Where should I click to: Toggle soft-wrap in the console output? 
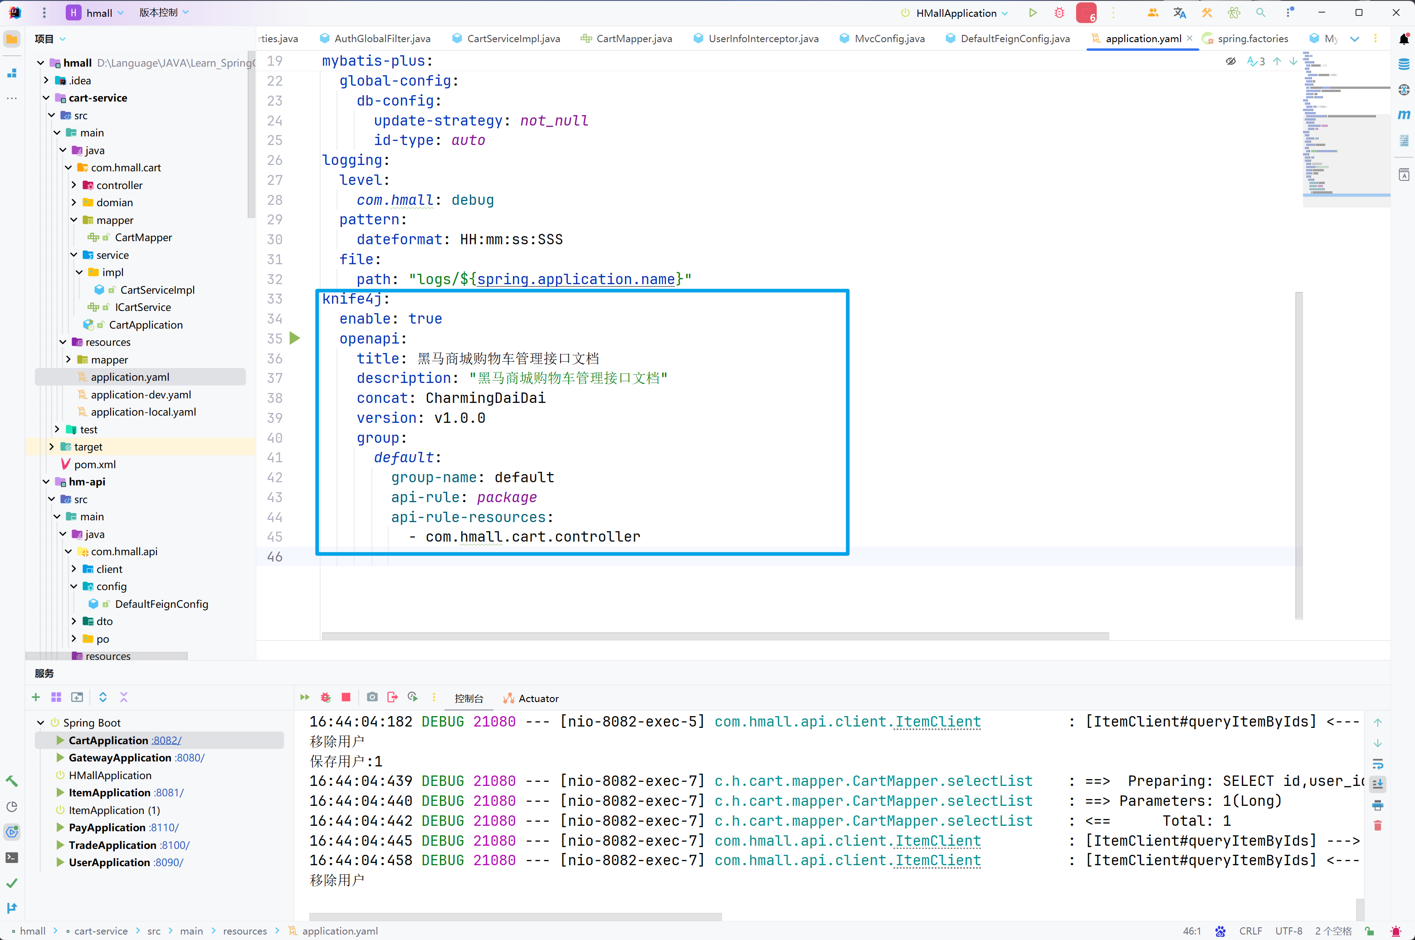pos(1378,764)
